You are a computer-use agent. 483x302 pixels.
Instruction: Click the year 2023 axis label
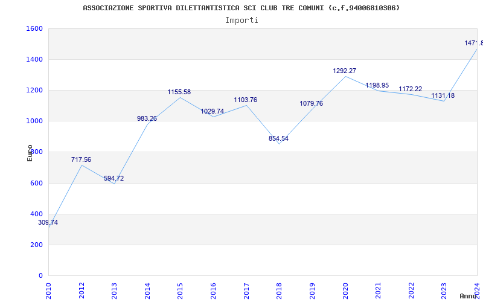click(444, 291)
